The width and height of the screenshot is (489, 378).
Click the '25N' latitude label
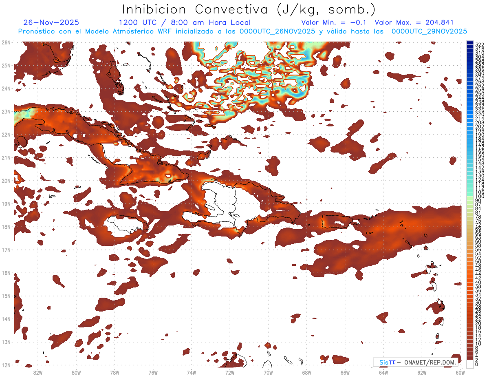[x=6, y=65]
